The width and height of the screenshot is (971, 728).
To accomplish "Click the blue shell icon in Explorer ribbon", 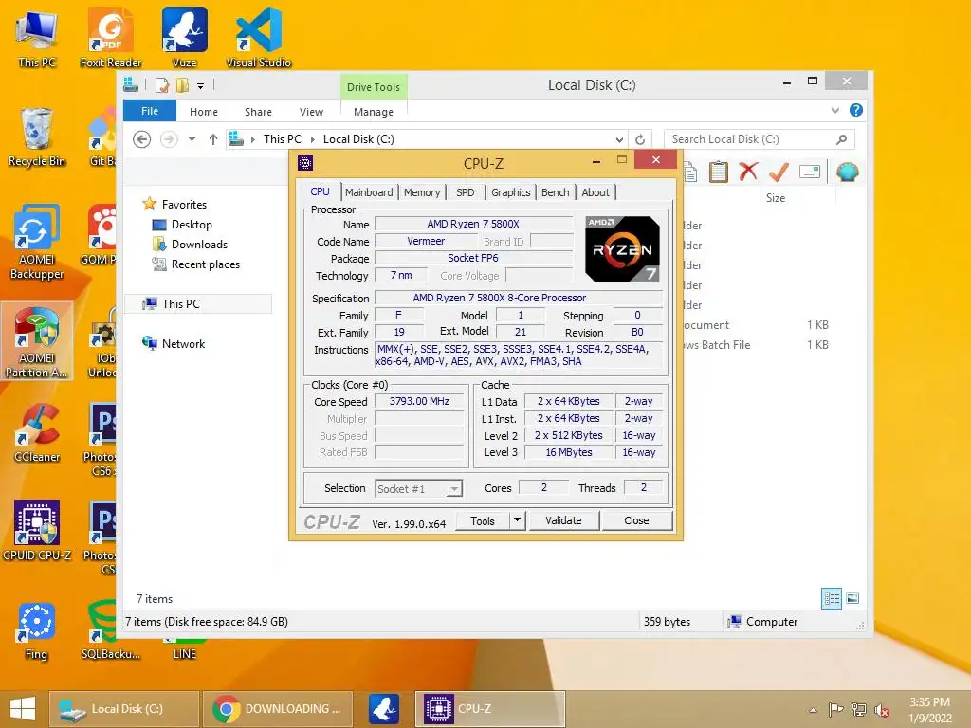I will point(847,172).
